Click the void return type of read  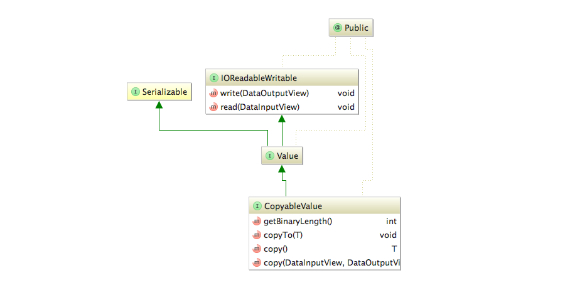click(x=346, y=107)
